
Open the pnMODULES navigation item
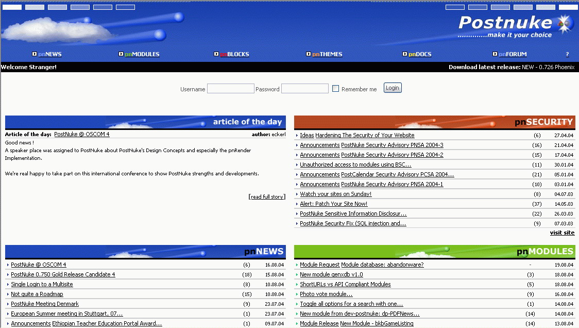click(x=142, y=54)
